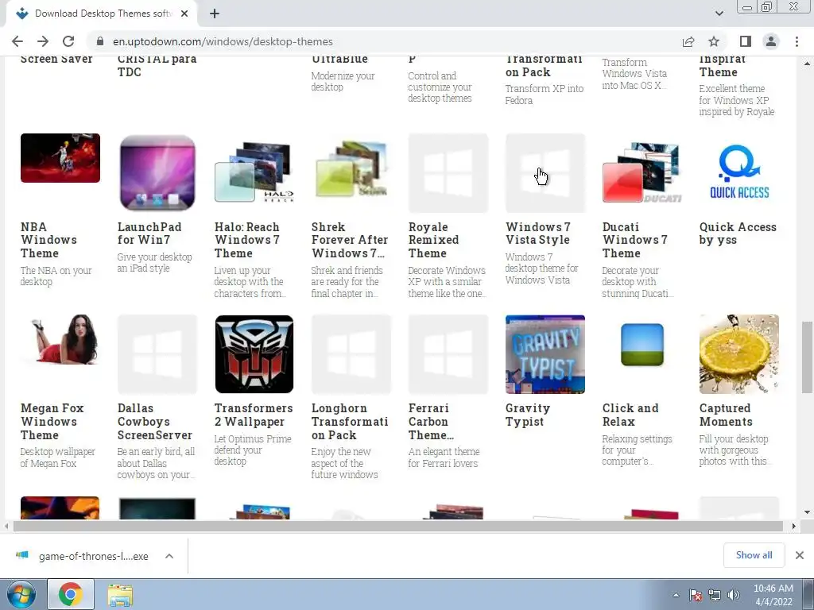Open Gravity Typist icon
Image resolution: width=814 pixels, height=610 pixels.
point(545,353)
